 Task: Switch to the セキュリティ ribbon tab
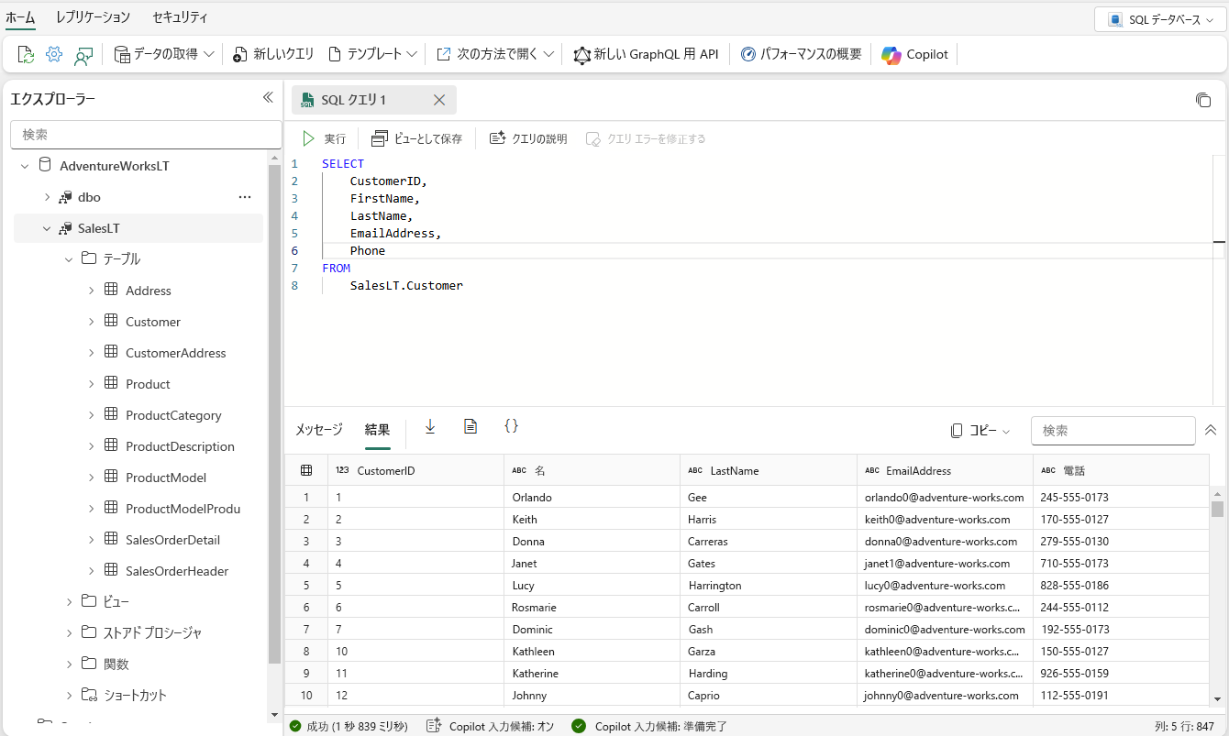tap(180, 16)
